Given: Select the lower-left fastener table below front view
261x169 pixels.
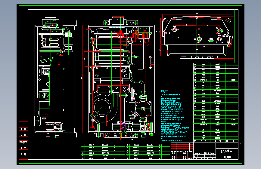Looking at the screenshot, I should [x=103, y=152].
